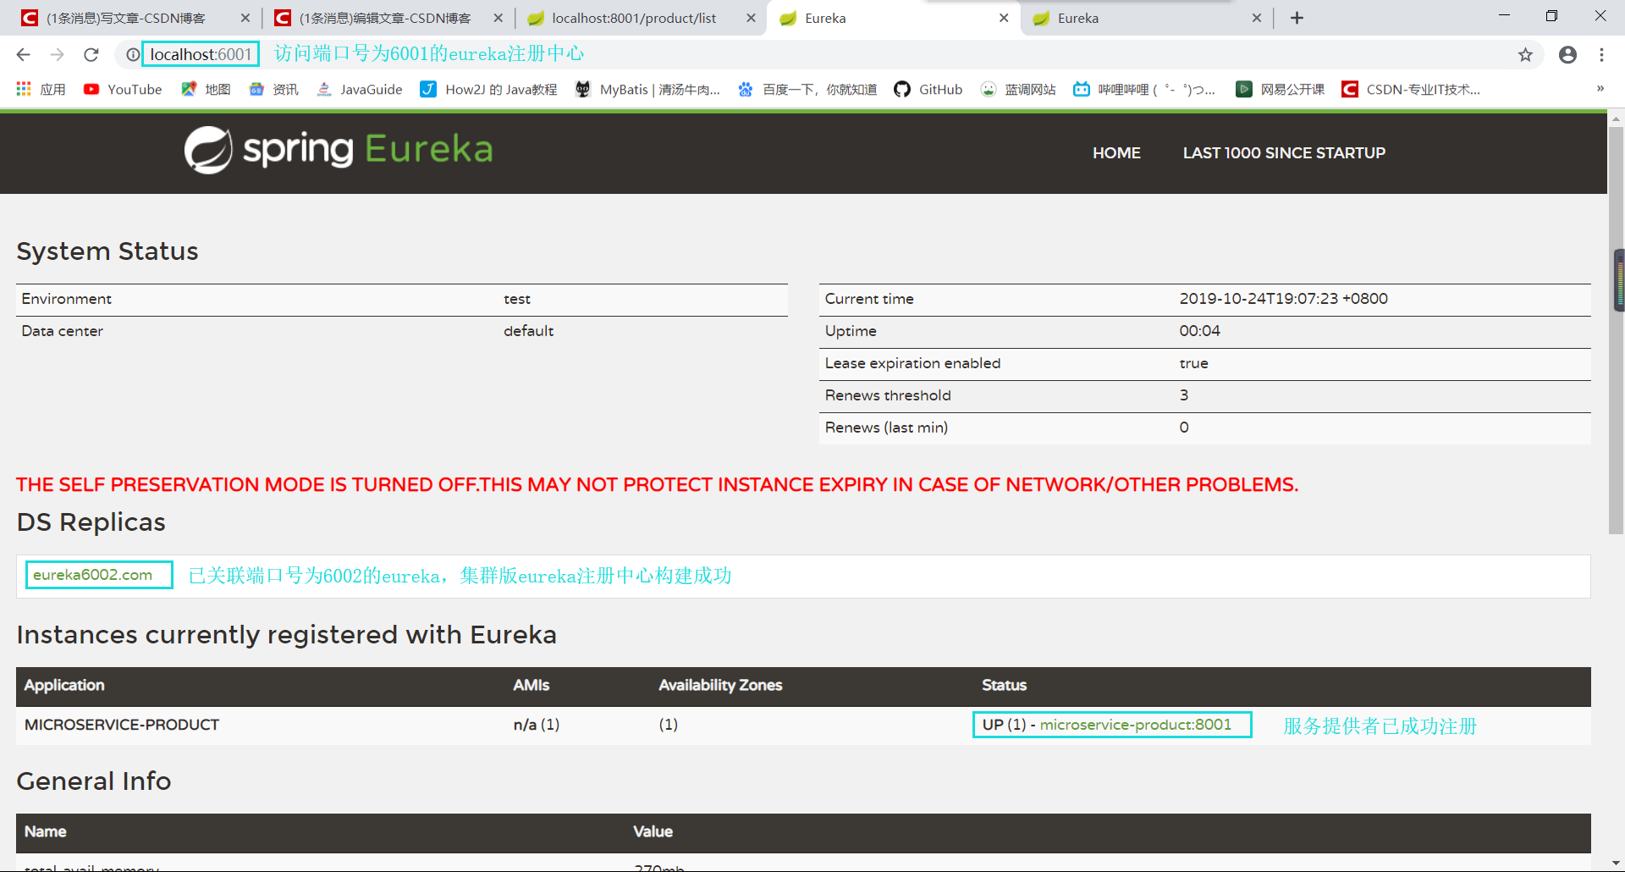Click the Renews threshold label
Image resolution: width=1625 pixels, height=872 pixels.
pos(888,395)
